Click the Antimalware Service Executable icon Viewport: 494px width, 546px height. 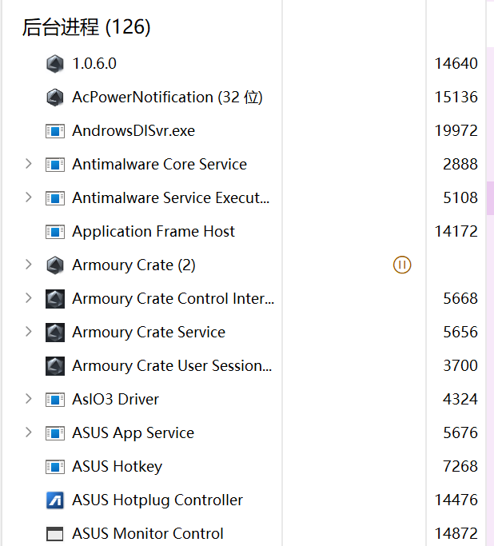[55, 198]
